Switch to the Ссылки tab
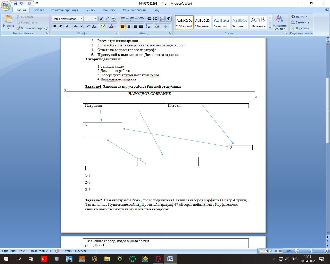 coord(90,10)
